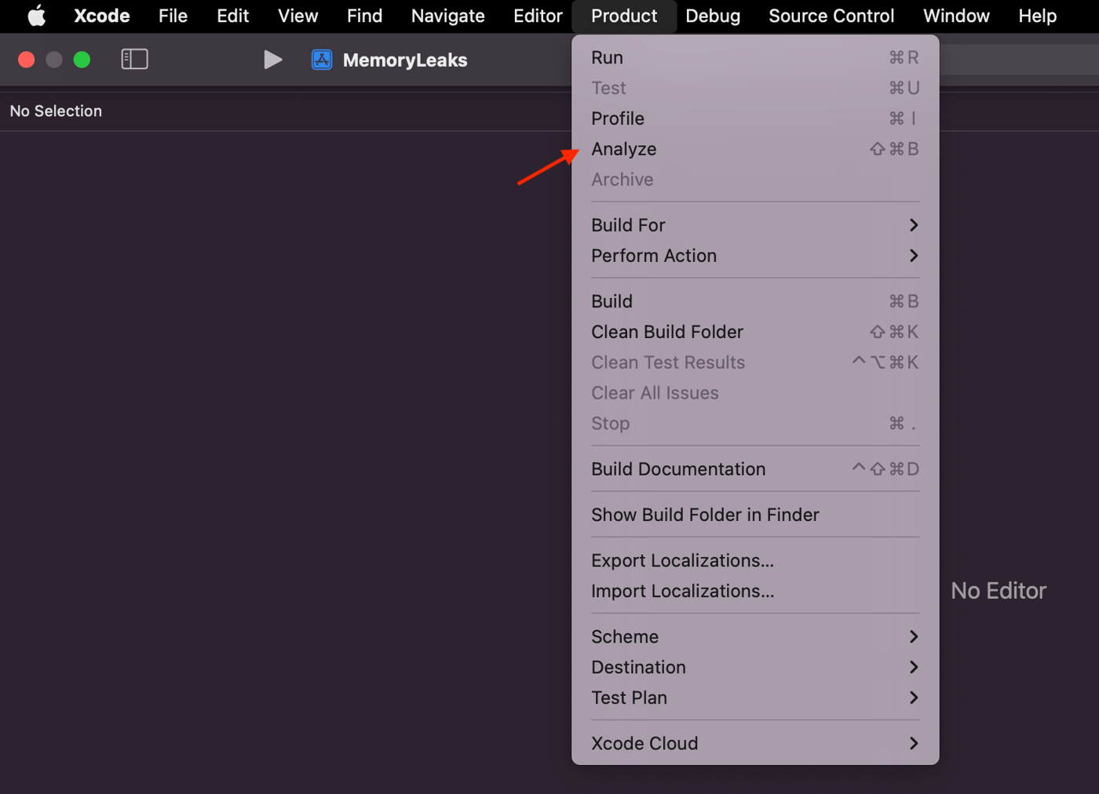The width and height of the screenshot is (1099, 794).
Task: Switch to the Navigate menu
Action: pyautogui.click(x=447, y=16)
